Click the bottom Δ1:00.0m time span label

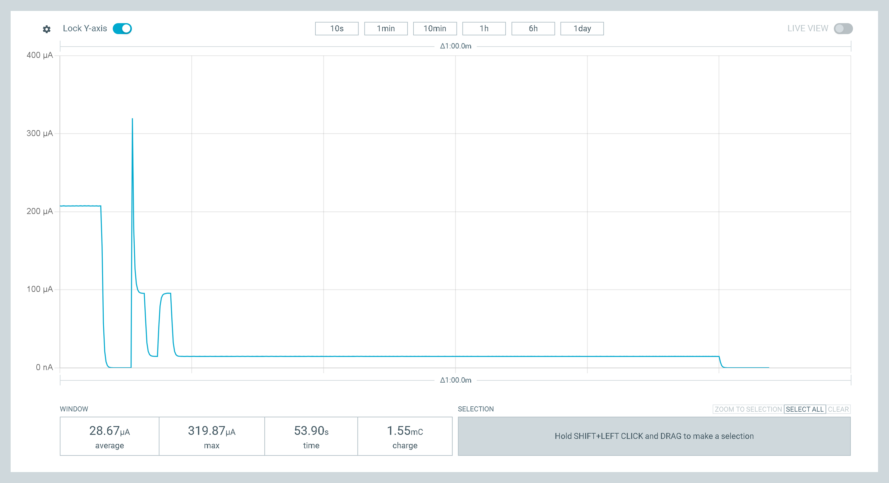tap(455, 380)
